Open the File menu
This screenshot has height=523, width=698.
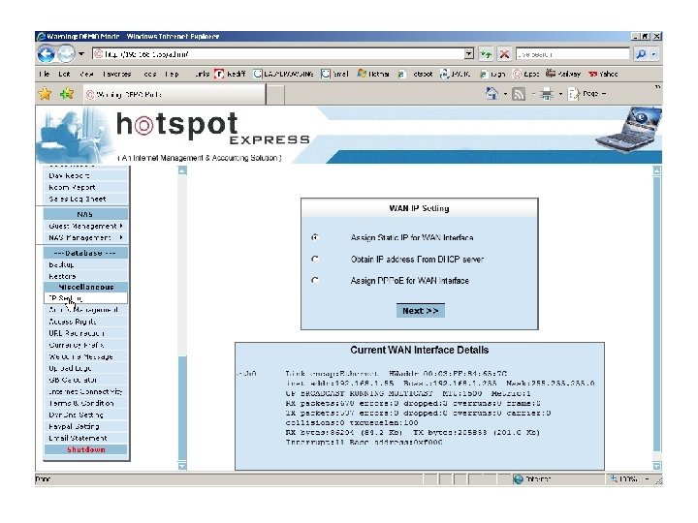pyautogui.click(x=44, y=74)
